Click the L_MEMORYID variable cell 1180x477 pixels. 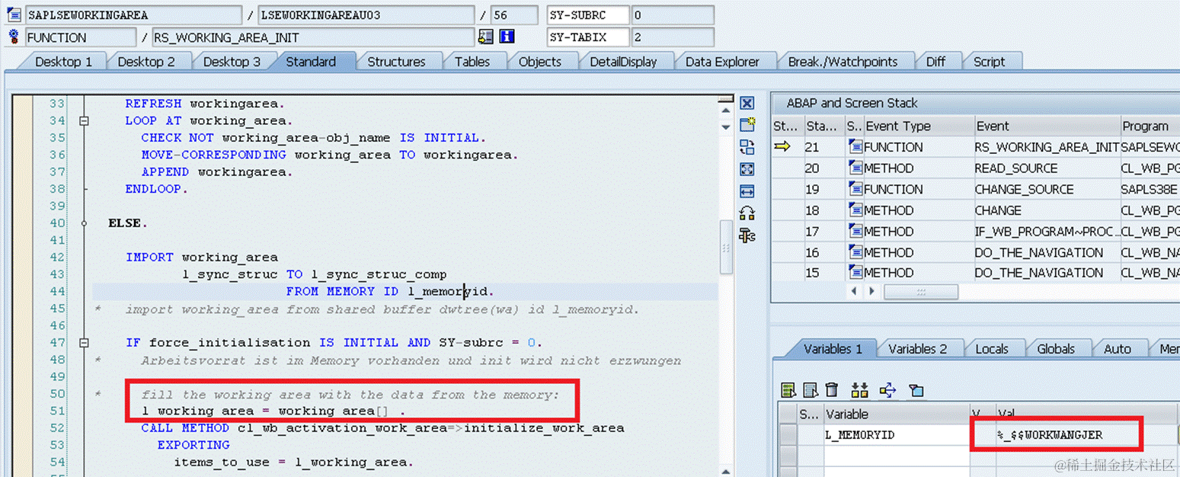[896, 435]
